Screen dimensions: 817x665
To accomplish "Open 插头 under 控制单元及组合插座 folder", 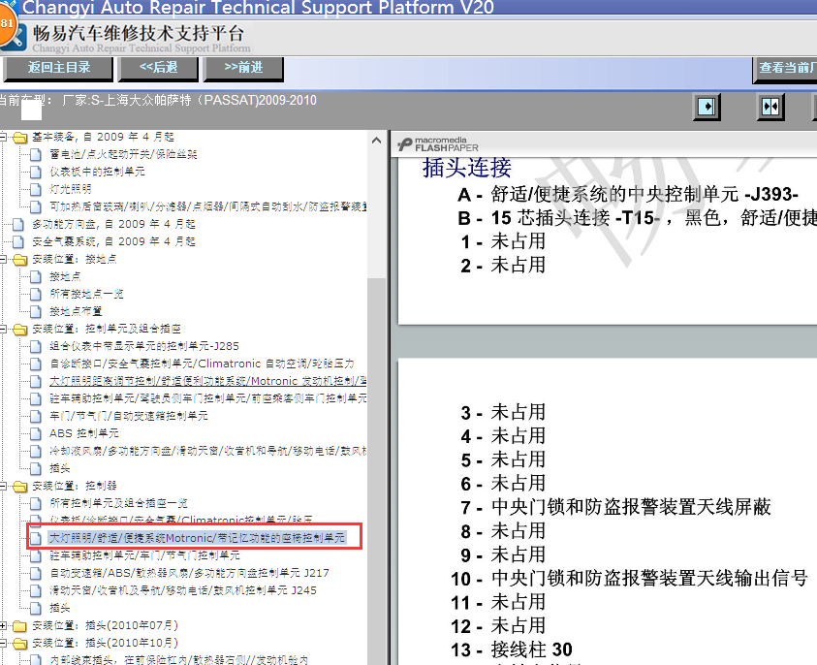I will [x=59, y=468].
